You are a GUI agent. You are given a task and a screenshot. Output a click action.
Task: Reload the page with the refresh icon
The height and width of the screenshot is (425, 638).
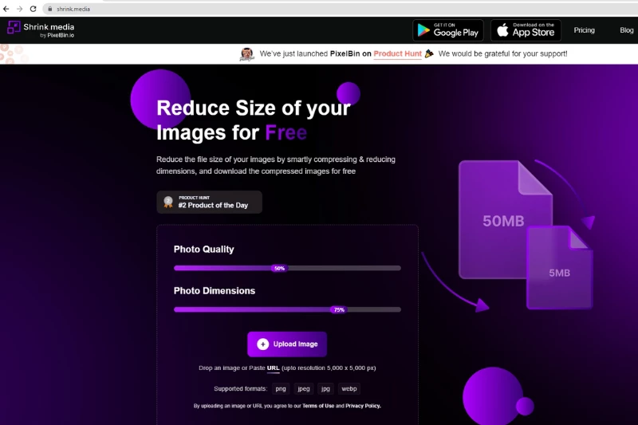tap(33, 9)
